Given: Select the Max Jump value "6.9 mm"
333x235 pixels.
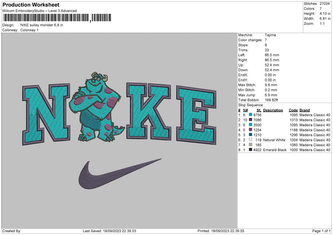Looking at the screenshot, I should 271,95.
